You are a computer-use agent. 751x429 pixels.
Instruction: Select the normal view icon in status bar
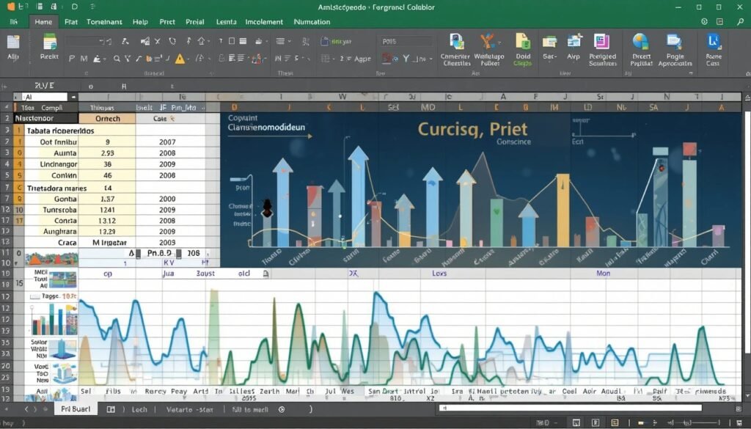point(576,423)
